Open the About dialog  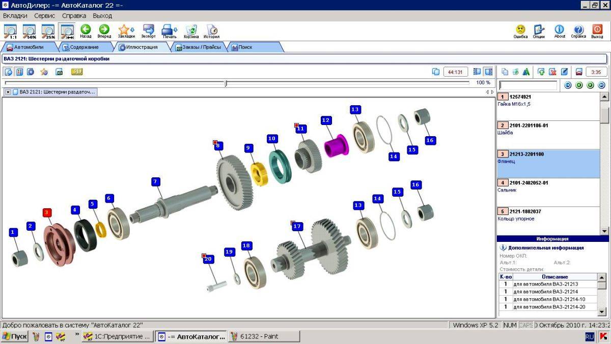click(x=560, y=32)
